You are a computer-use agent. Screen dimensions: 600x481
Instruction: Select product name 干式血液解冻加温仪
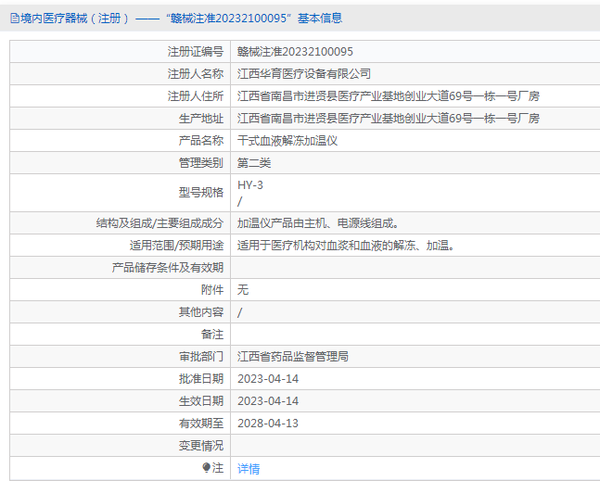pos(287,141)
